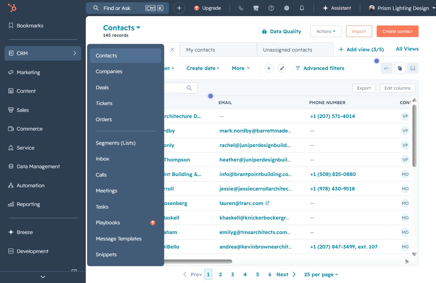The width and height of the screenshot is (436, 283).
Task: Click the Export button
Action: coord(364,88)
